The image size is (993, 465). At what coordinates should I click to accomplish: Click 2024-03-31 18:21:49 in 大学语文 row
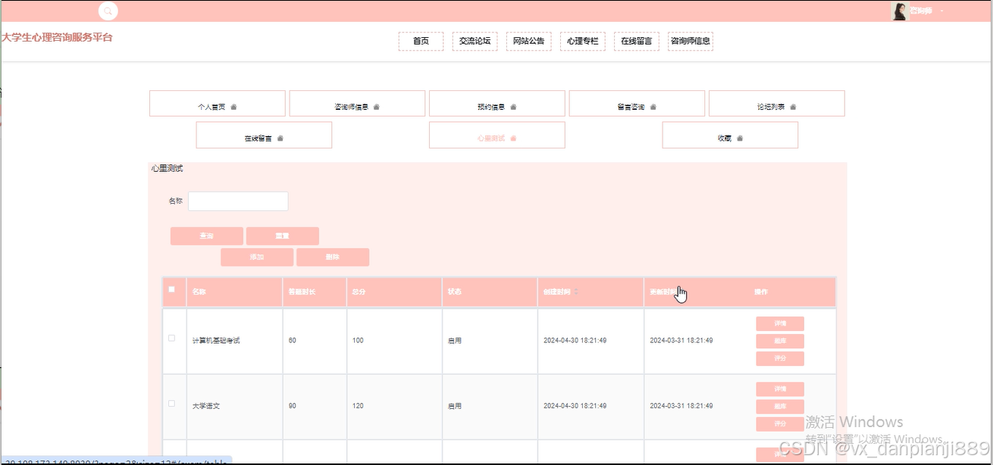click(x=681, y=406)
